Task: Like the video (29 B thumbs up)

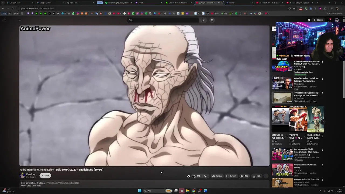Action: (x=196, y=176)
